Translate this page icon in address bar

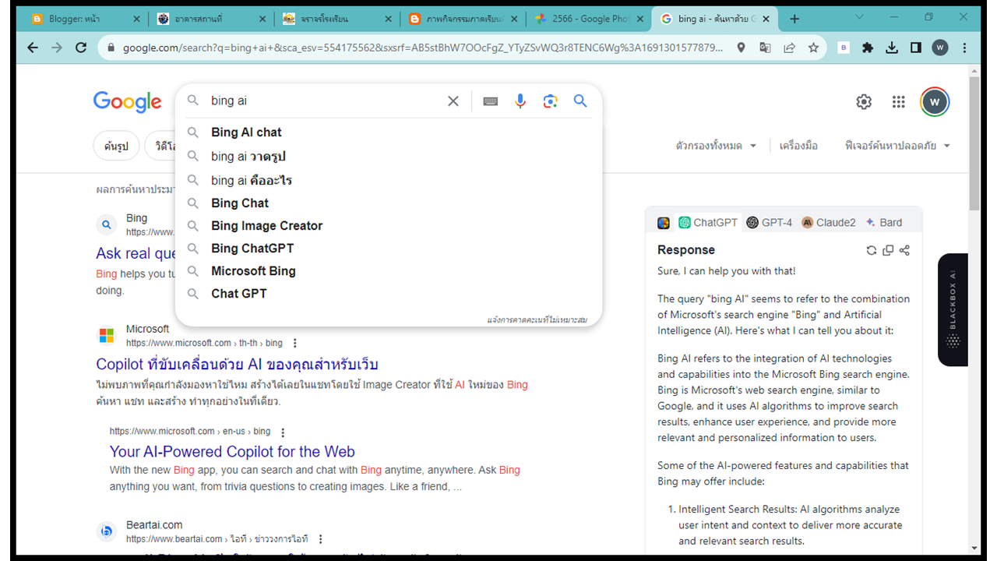pos(765,48)
